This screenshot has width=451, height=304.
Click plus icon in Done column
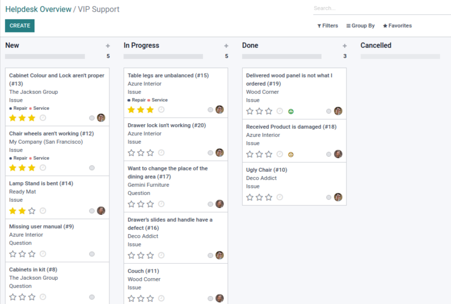click(345, 46)
